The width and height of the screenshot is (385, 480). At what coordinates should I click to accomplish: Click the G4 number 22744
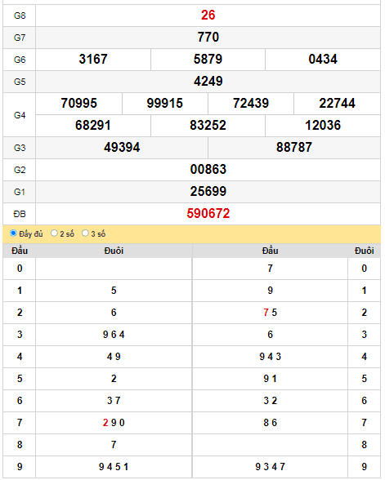point(337,104)
